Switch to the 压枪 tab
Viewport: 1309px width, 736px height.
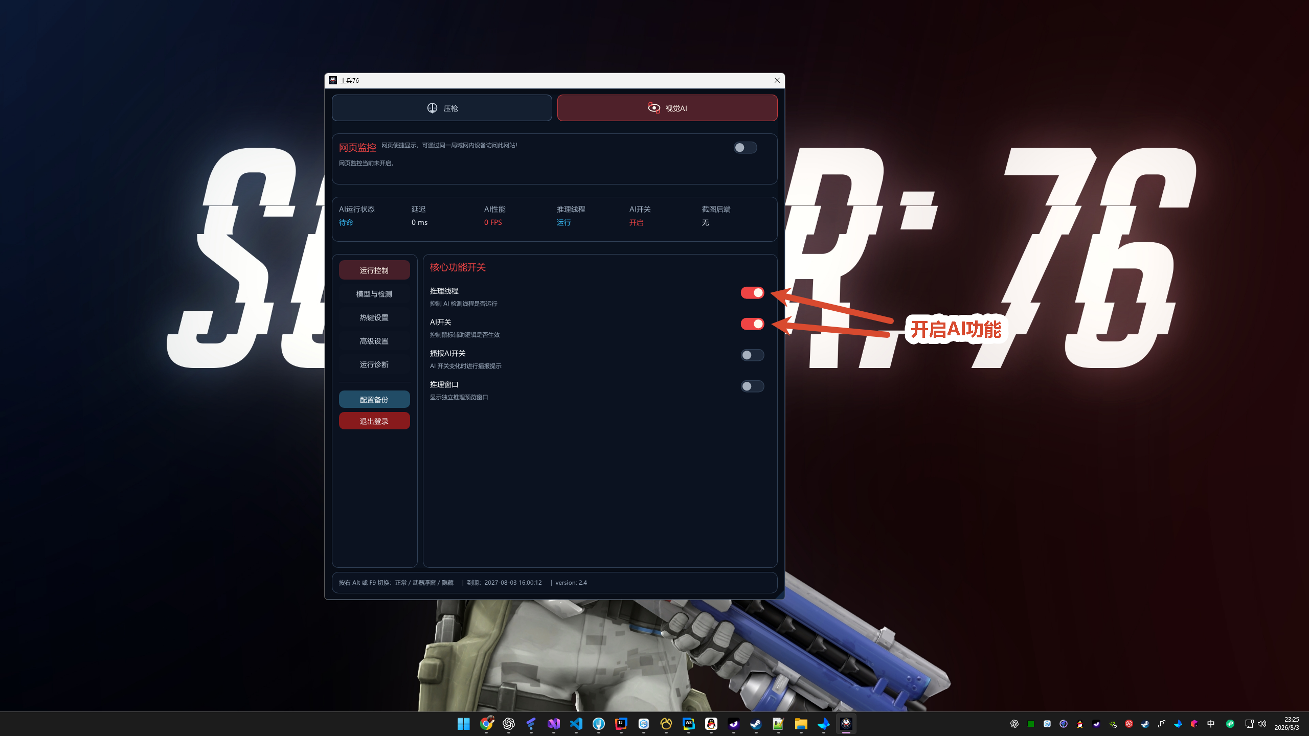click(x=442, y=108)
